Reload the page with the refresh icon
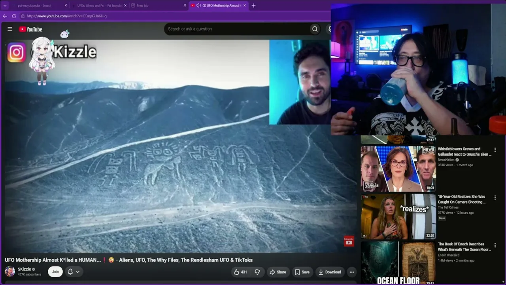The width and height of the screenshot is (506, 285). 14,16
